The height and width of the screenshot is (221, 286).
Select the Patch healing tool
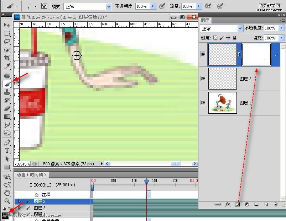[7, 75]
